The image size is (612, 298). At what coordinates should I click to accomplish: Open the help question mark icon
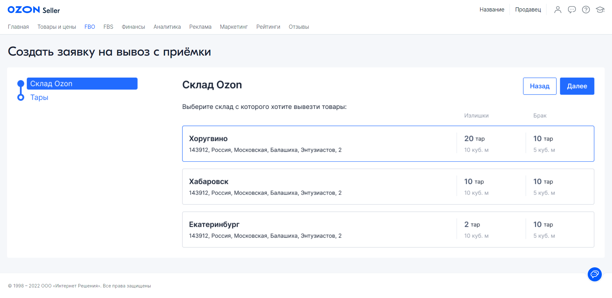(586, 10)
